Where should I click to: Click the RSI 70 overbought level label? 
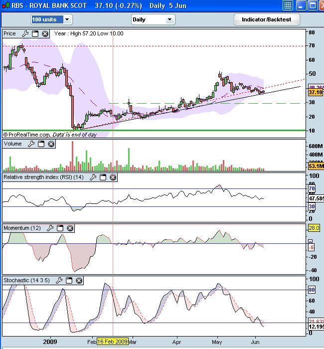[312, 189]
